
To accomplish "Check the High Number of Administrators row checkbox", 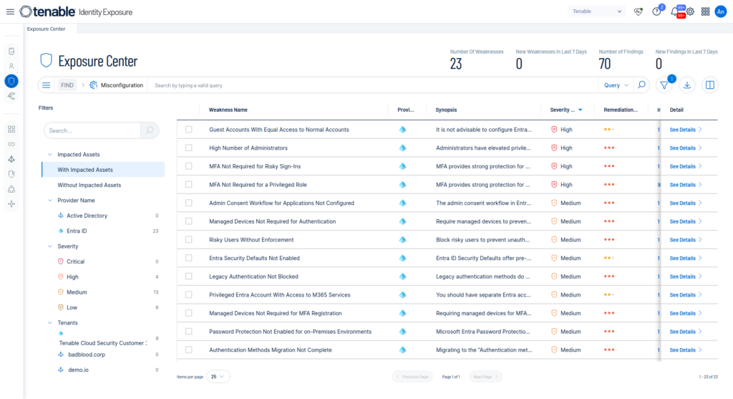I will point(188,148).
